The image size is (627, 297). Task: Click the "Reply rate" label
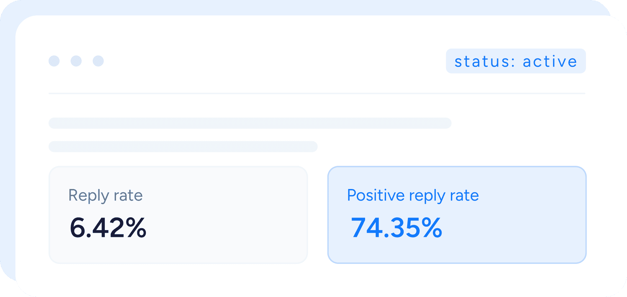[105, 195]
